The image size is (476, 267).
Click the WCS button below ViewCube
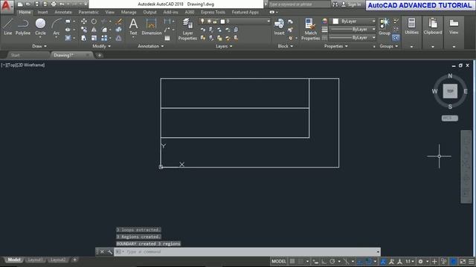449,118
